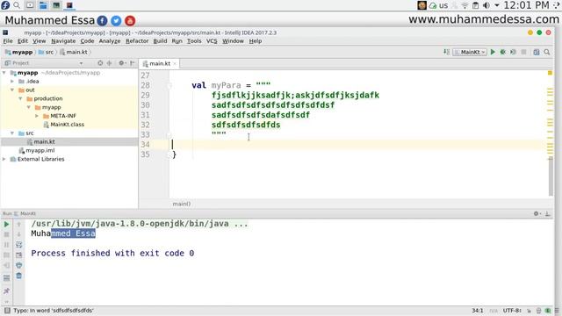Screen dimensions: 562x316
Task: Click Pause Output icon in Run panel
Action: [x=6, y=245]
